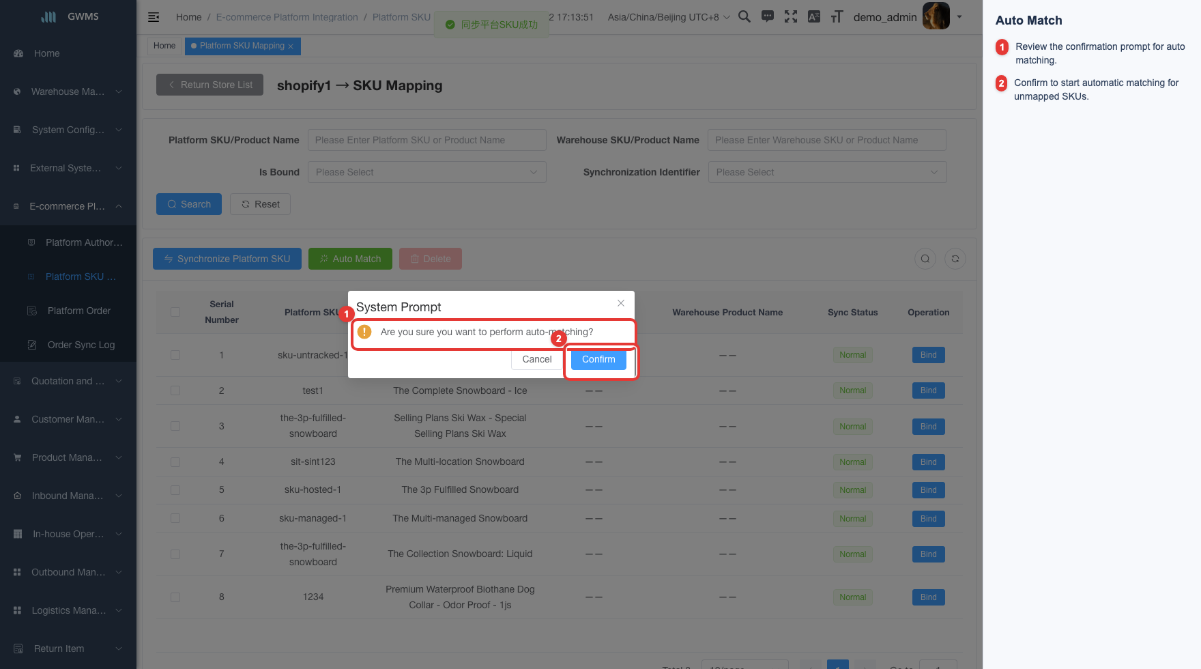Image resolution: width=1201 pixels, height=669 pixels.
Task: Click E-commerce Platform Integration breadcrumb
Action: 287,17
